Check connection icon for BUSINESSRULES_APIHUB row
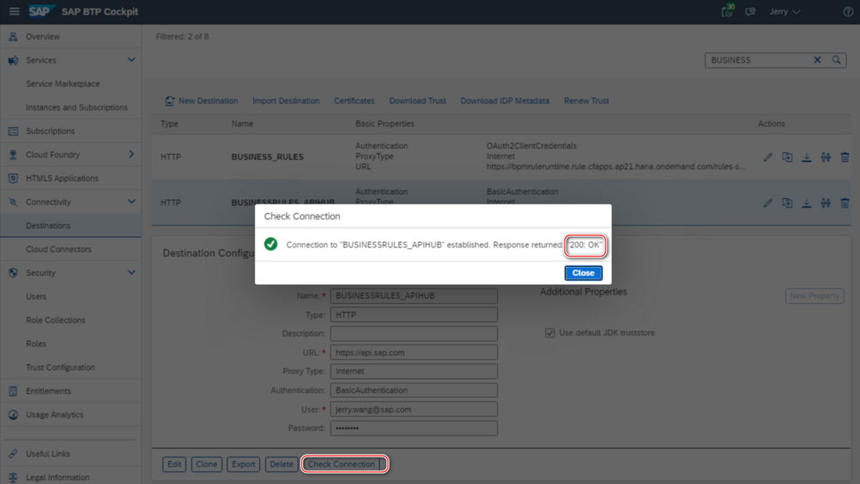Viewport: 860px width, 484px height. [x=826, y=203]
